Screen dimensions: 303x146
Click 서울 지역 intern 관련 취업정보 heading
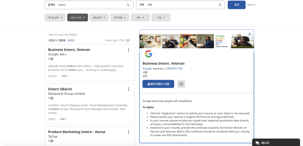point(63,35)
